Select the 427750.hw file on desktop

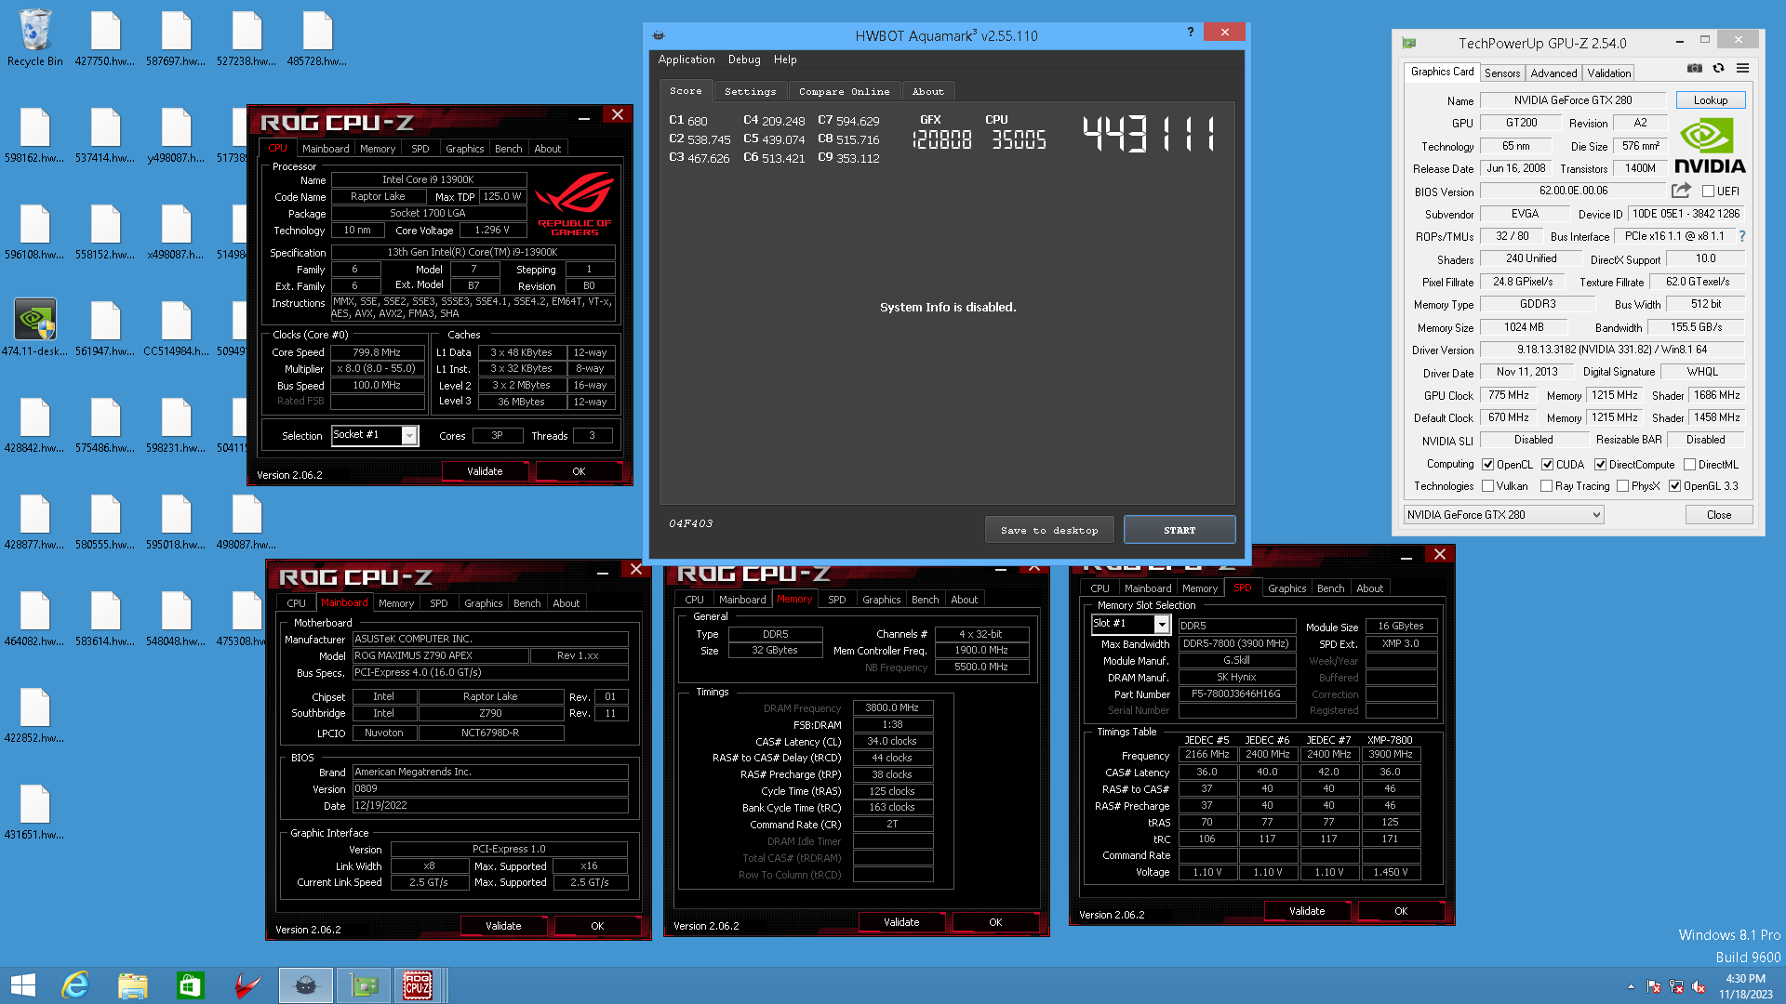(x=105, y=38)
